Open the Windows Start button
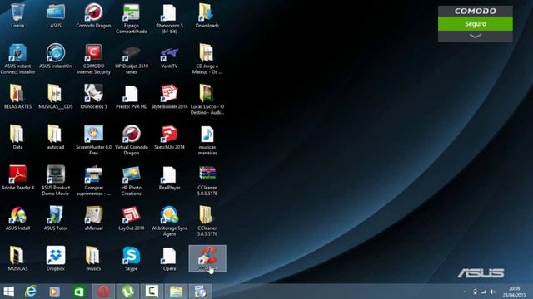Image resolution: width=533 pixels, height=299 pixels. [x=8, y=292]
